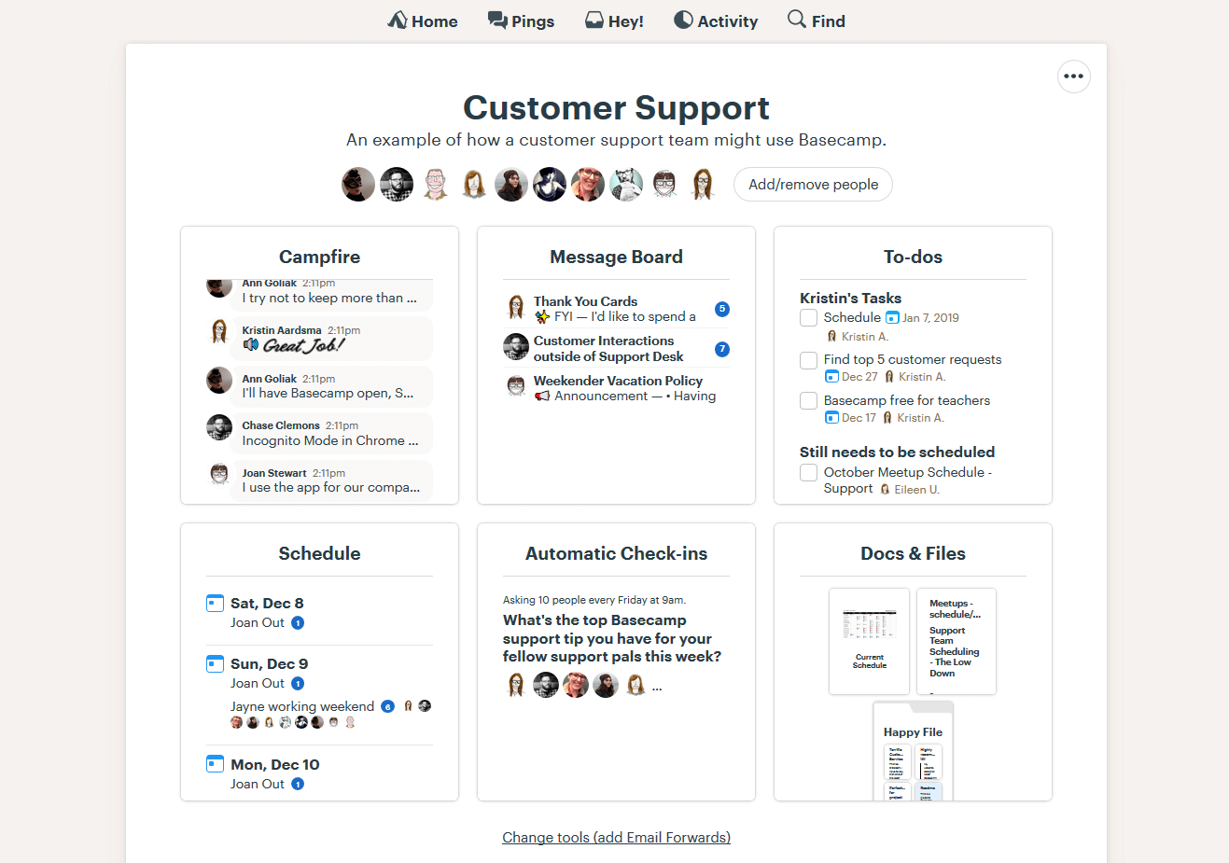Open the Schedule card title
Screen dimensions: 1229x863
[319, 553]
